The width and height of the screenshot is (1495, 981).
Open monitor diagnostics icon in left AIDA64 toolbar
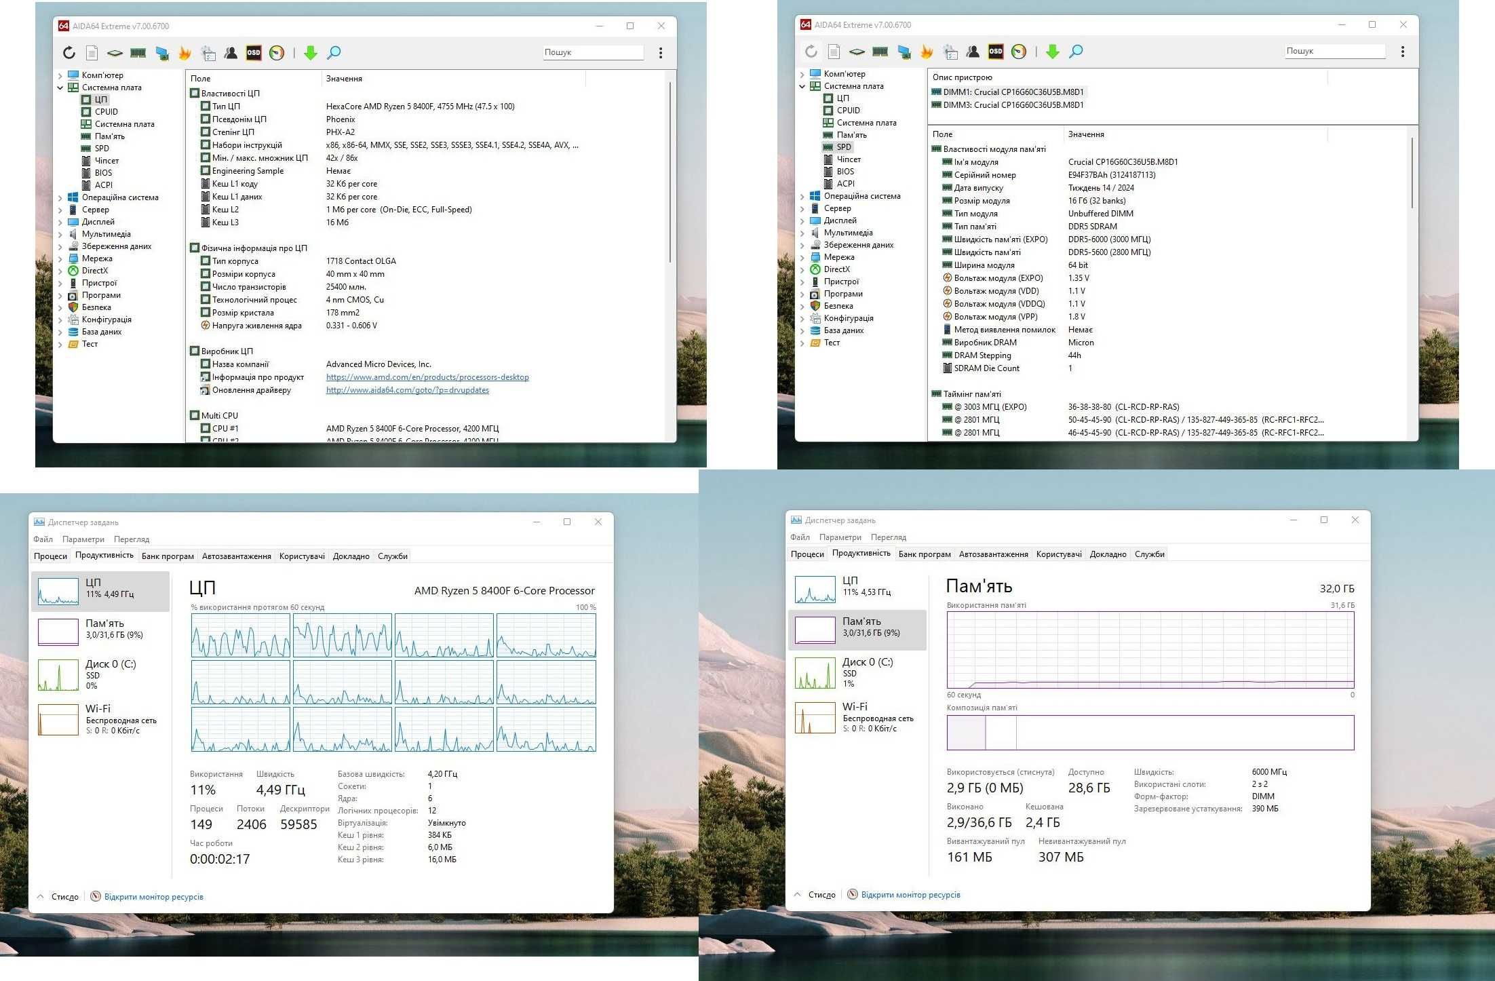point(162,53)
